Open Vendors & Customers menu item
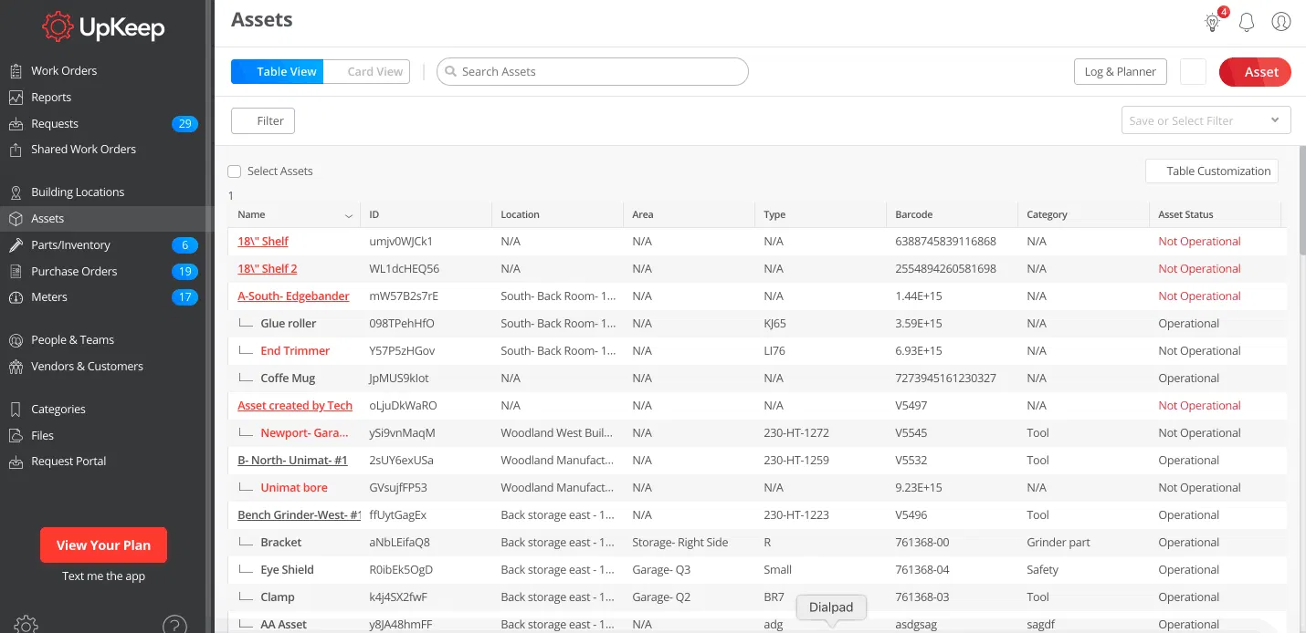This screenshot has height=633, width=1306. tap(87, 367)
